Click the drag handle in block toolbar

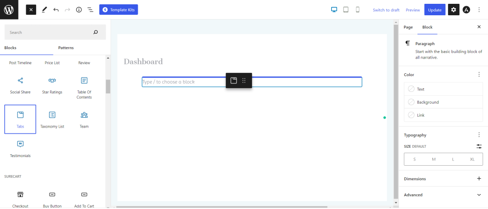tap(244, 80)
